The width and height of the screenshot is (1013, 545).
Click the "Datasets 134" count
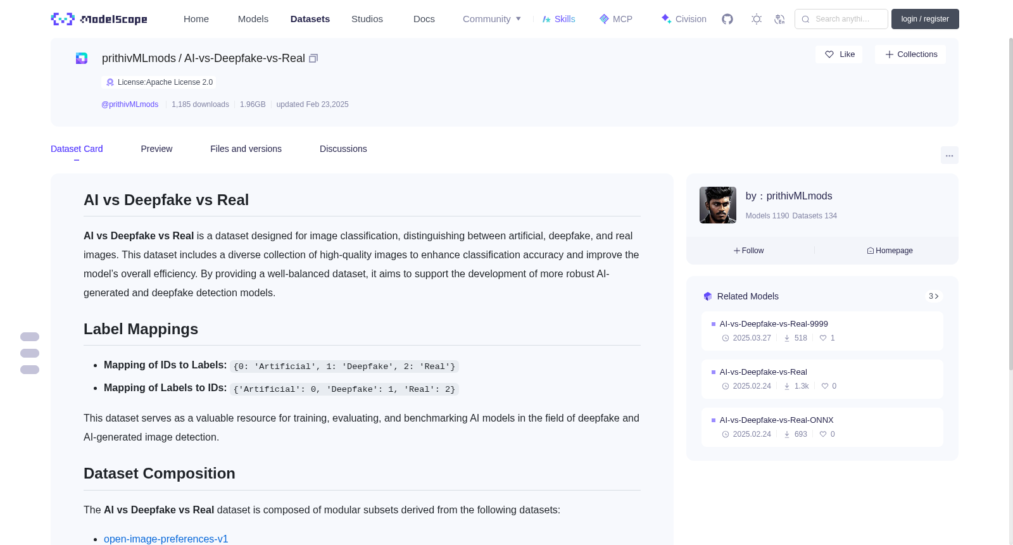815,216
